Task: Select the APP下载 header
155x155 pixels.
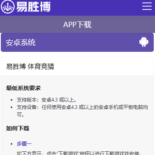Action: pyautogui.click(x=77, y=24)
